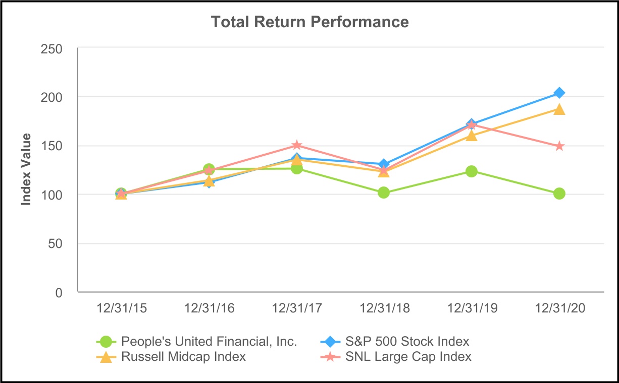Image resolution: width=619 pixels, height=383 pixels.
Task: Select People's United circle marker at 12/31/20
Action: [559, 194]
